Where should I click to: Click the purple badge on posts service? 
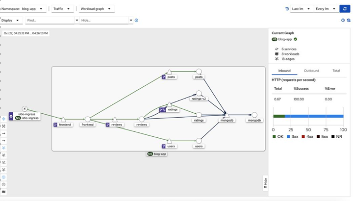(164, 77)
